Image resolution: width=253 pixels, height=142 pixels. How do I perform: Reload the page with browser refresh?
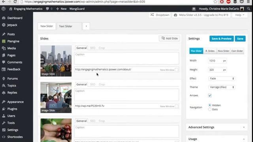tap(15, 2)
